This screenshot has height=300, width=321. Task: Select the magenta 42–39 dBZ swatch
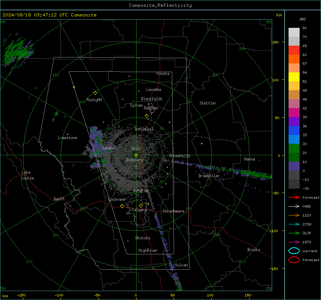[x=294, y=113]
